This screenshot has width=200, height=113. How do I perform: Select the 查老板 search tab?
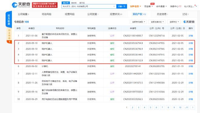[x=74, y=3]
